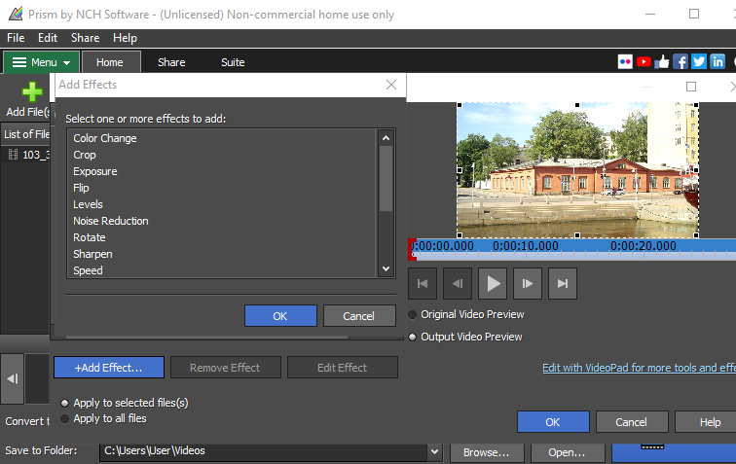Select Levels effect
Image resolution: width=736 pixels, height=464 pixels.
[88, 204]
